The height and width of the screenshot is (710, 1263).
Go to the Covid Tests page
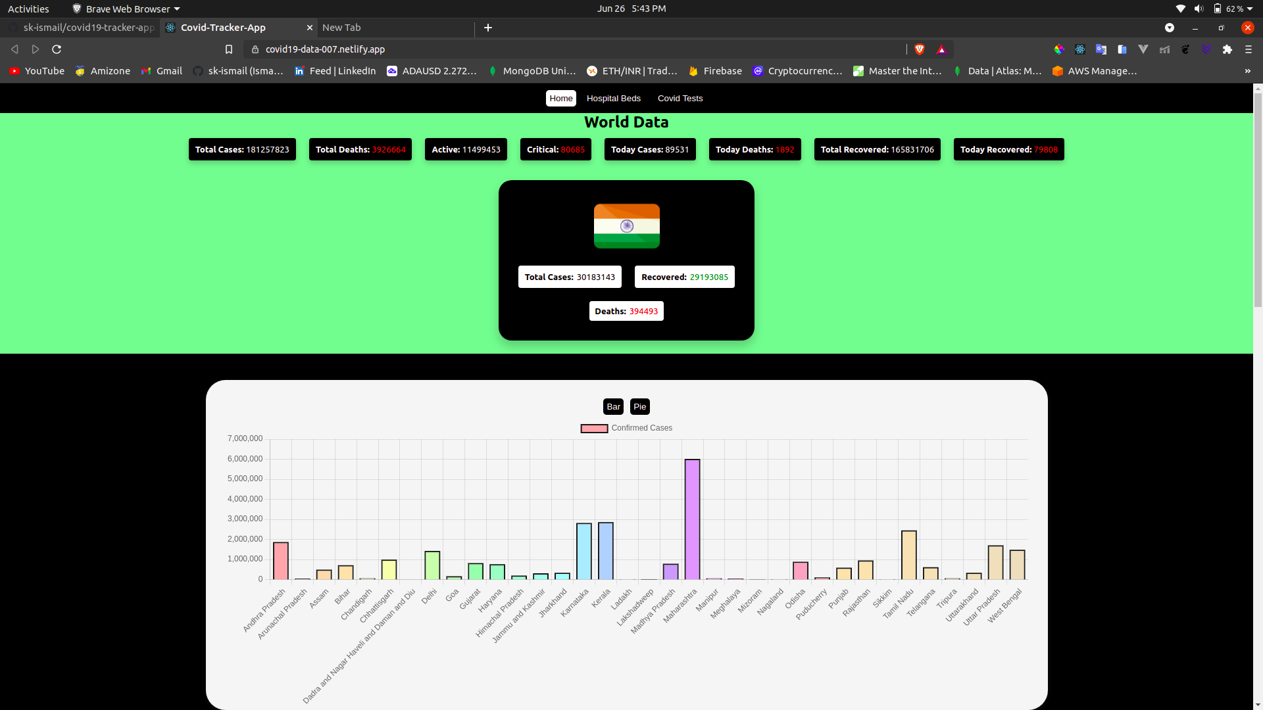point(680,99)
